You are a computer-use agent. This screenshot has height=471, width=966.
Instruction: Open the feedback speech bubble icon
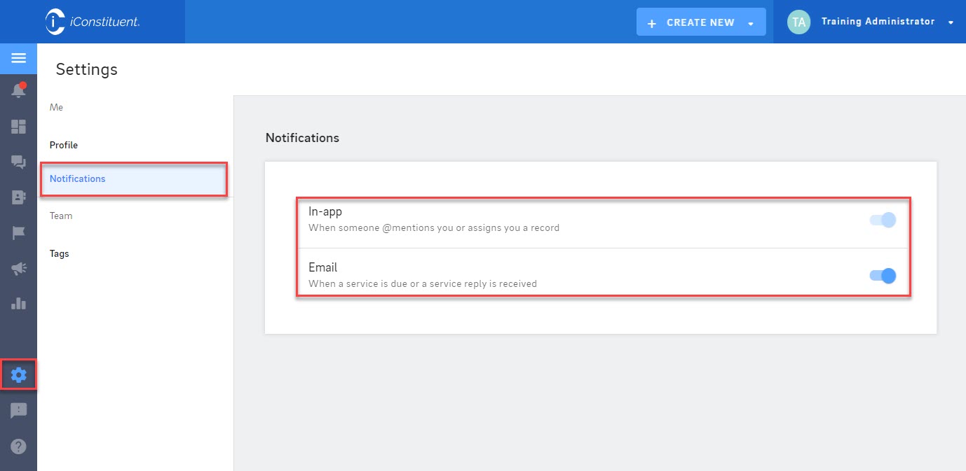tap(18, 411)
